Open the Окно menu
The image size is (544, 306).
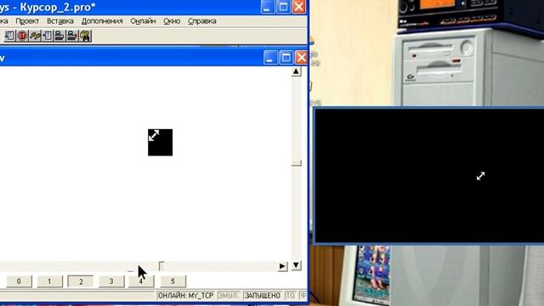pyautogui.click(x=172, y=20)
